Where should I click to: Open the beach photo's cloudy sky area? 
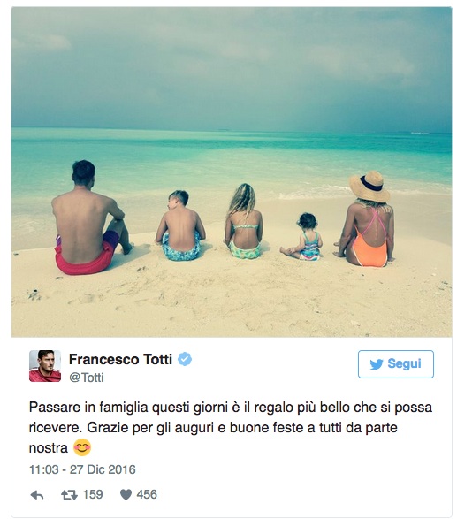coord(232,66)
